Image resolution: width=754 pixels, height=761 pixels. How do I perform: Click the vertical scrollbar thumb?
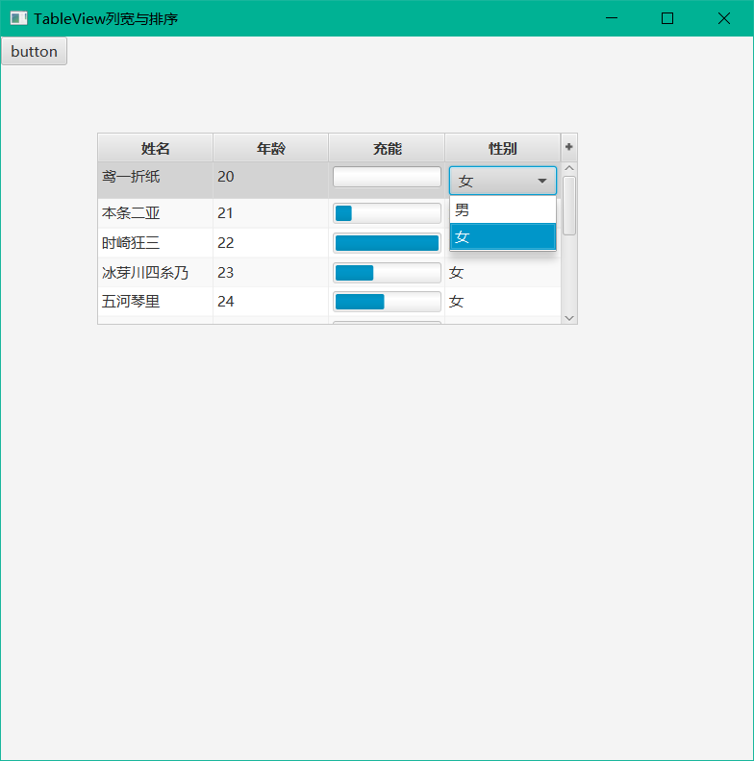click(x=569, y=206)
